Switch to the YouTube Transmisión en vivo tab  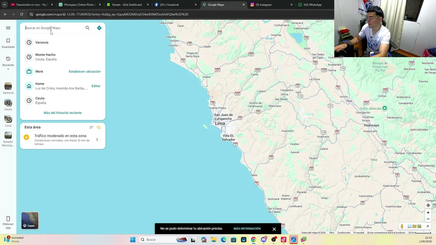(x=31, y=5)
